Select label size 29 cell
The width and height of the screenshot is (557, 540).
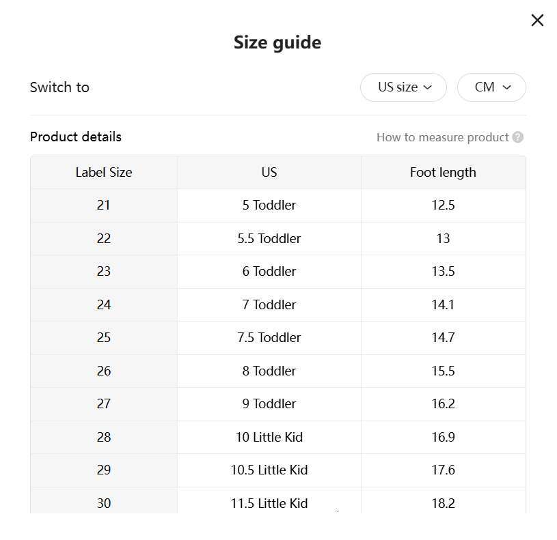coord(104,470)
